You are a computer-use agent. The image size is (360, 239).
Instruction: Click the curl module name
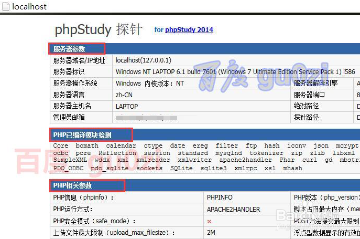pos(310,160)
